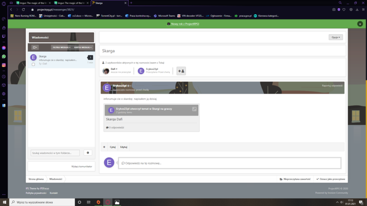Open the select-all checkbox dropdown in messages toolbar
The image size is (367, 206).
pyautogui.click(x=35, y=47)
